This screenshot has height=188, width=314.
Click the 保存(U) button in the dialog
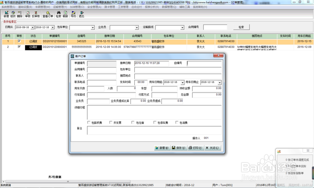coord(179,148)
